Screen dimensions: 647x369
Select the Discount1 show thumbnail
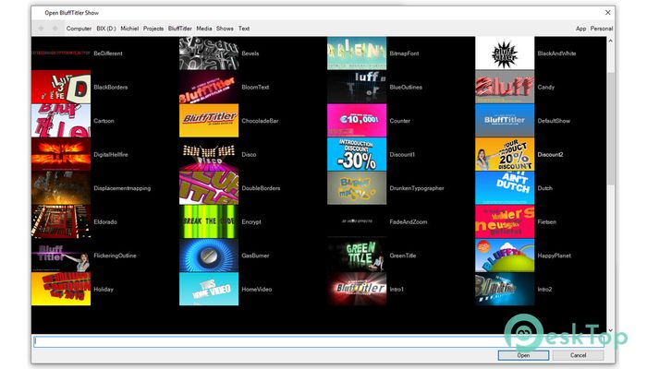(357, 154)
